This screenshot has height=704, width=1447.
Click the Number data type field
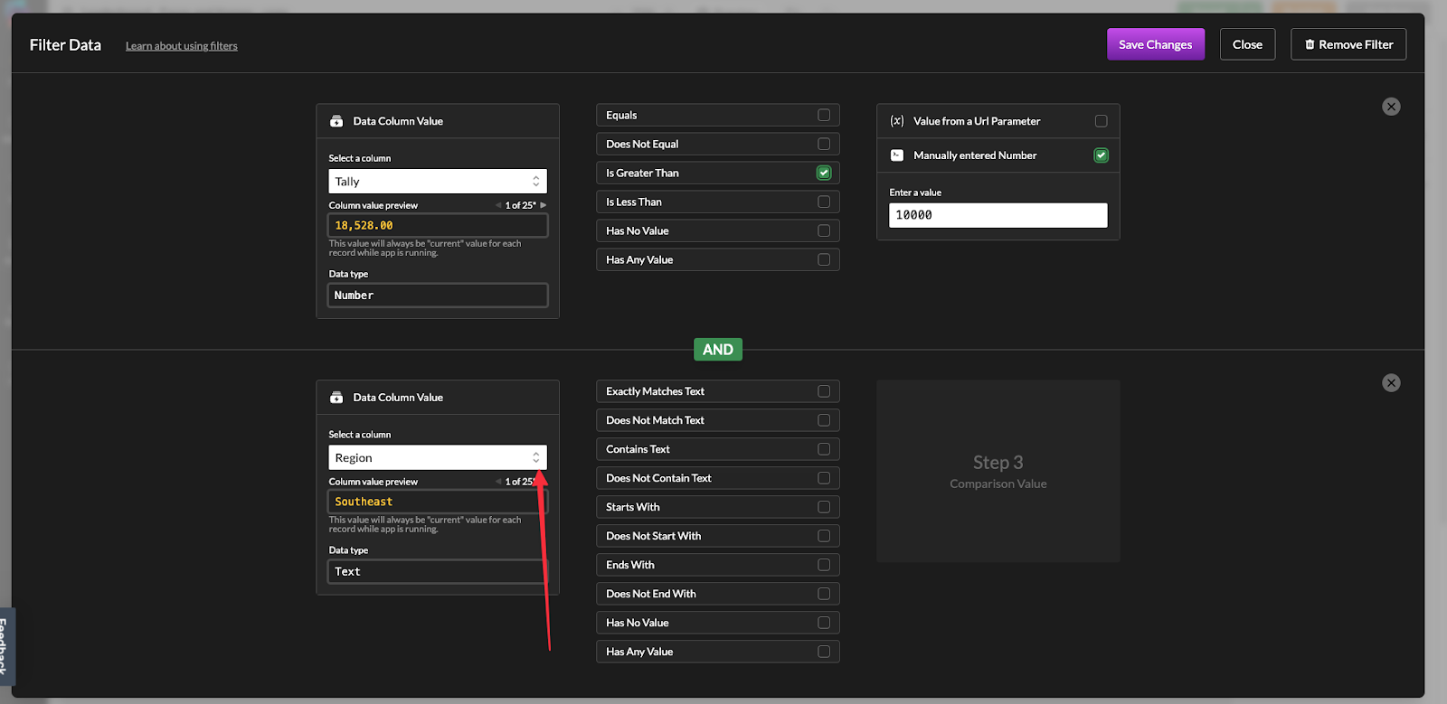pyautogui.click(x=438, y=296)
